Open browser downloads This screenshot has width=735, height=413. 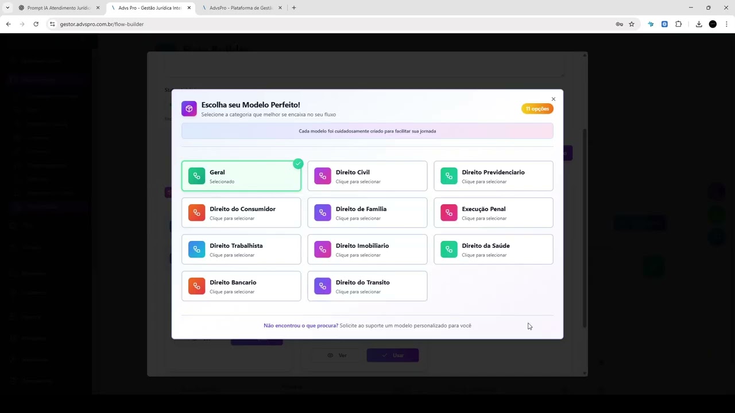(699, 24)
